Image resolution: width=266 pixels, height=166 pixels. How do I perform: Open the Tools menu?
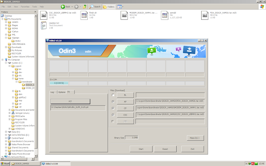34,7
